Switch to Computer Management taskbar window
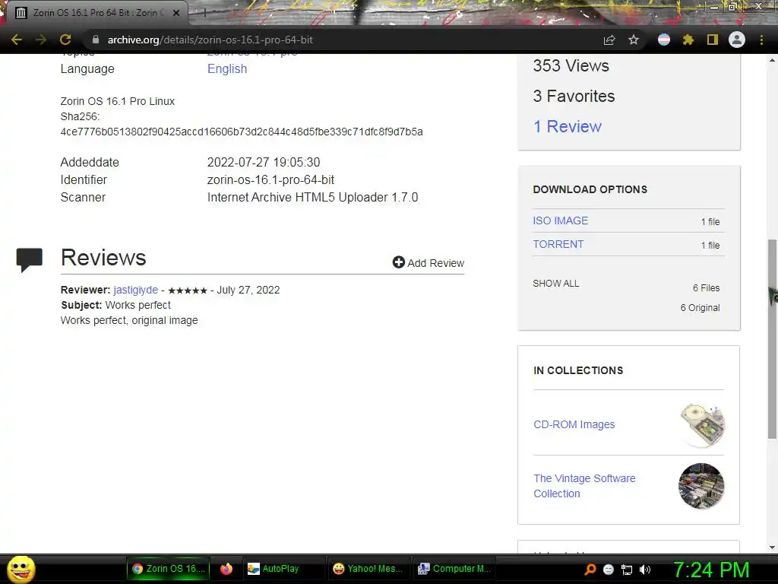 point(454,569)
